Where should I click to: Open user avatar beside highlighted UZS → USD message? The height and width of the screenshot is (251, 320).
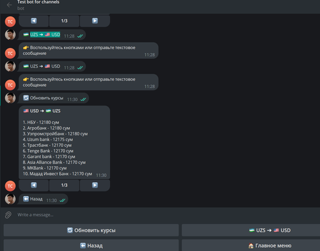click(x=10, y=34)
